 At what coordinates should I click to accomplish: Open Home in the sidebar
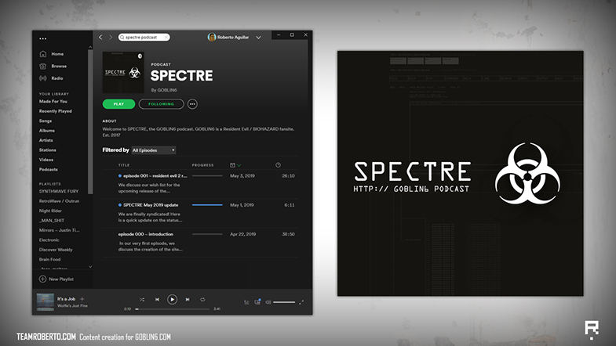point(57,54)
